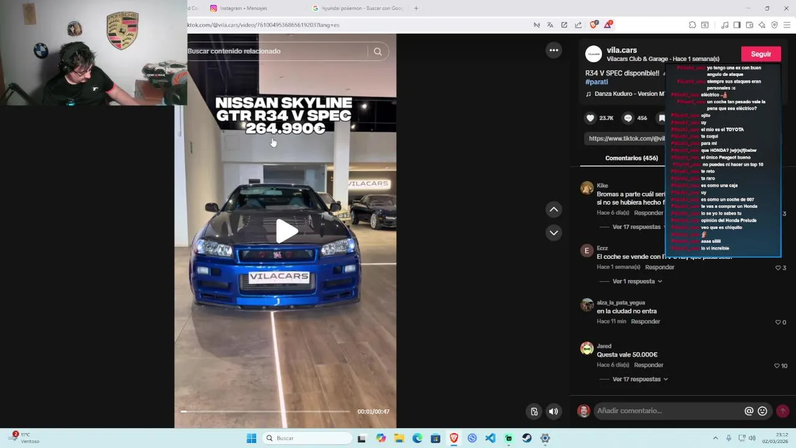Open the emoji picker smiley icon

tap(762, 411)
